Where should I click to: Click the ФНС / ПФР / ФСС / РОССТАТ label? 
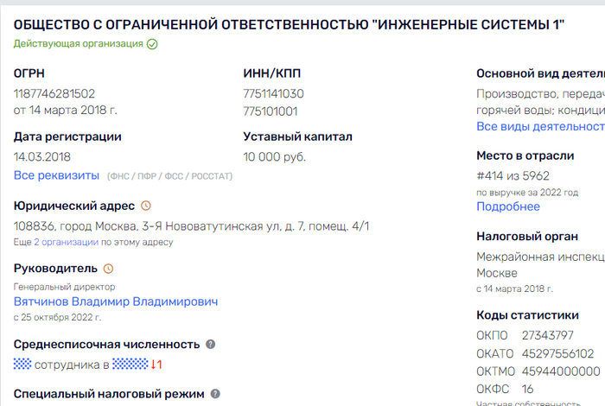pos(169,176)
